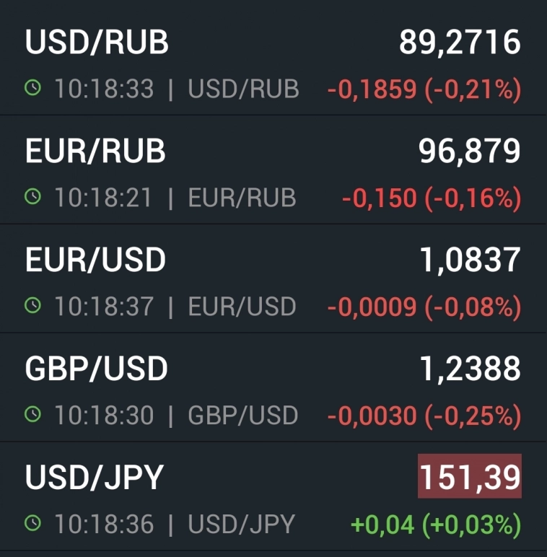Screen dimensions: 547x557
Task: Select the EUR/USD rate 1,0837
Action: tap(470, 260)
